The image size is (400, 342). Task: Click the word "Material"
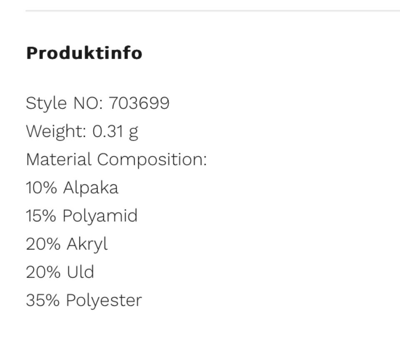point(58,160)
